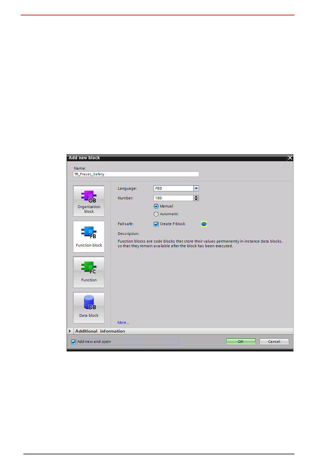
Task: Select the Function block type
Action: (89, 237)
